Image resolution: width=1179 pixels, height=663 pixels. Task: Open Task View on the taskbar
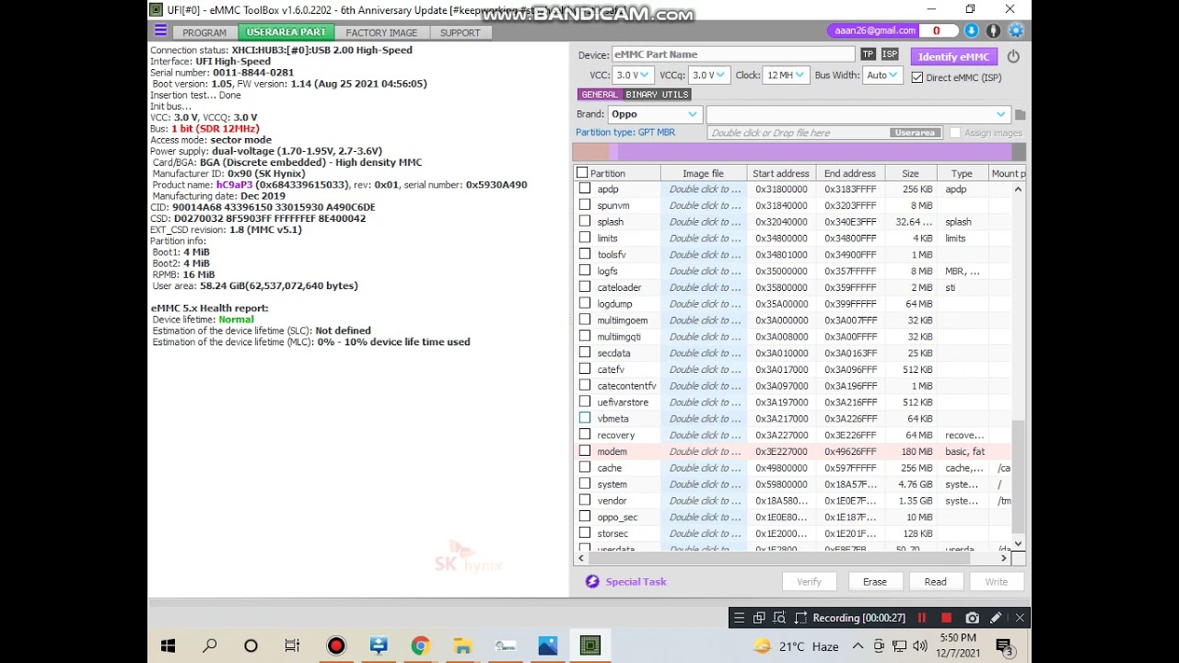[292, 646]
